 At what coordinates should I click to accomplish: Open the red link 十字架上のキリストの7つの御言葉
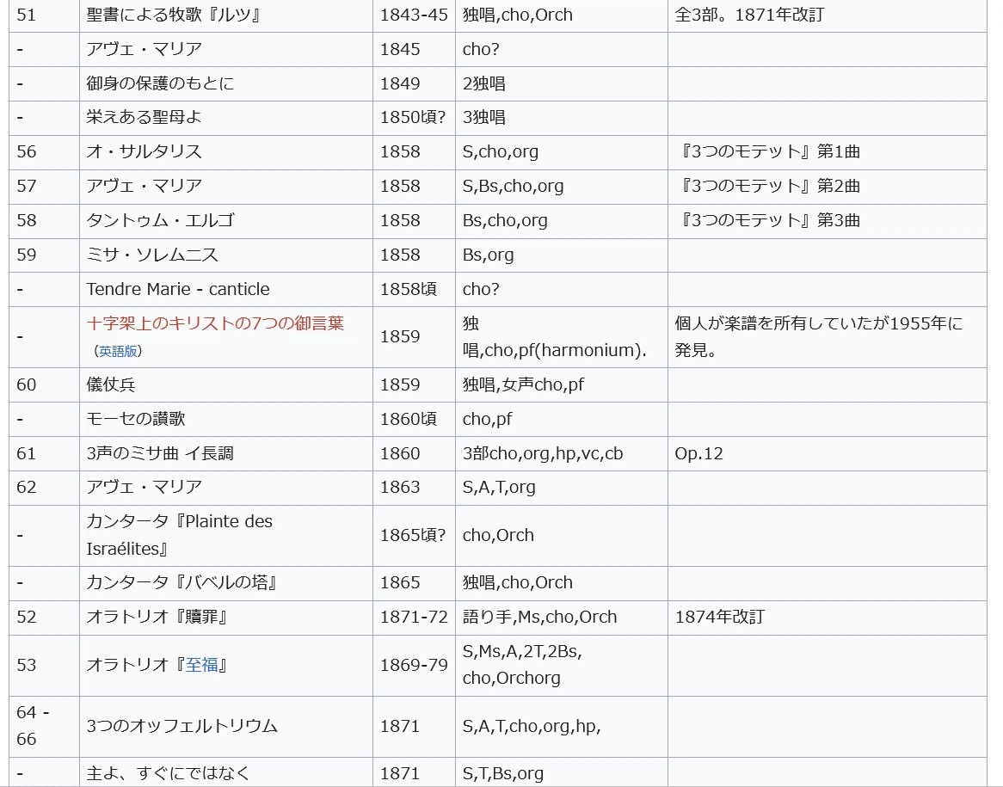coord(215,323)
